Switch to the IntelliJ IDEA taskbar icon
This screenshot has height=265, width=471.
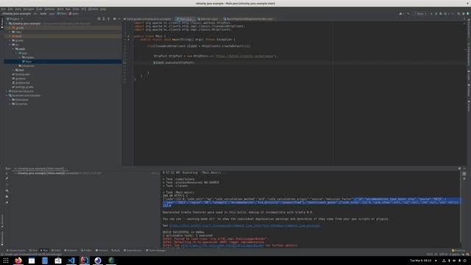tap(85, 261)
